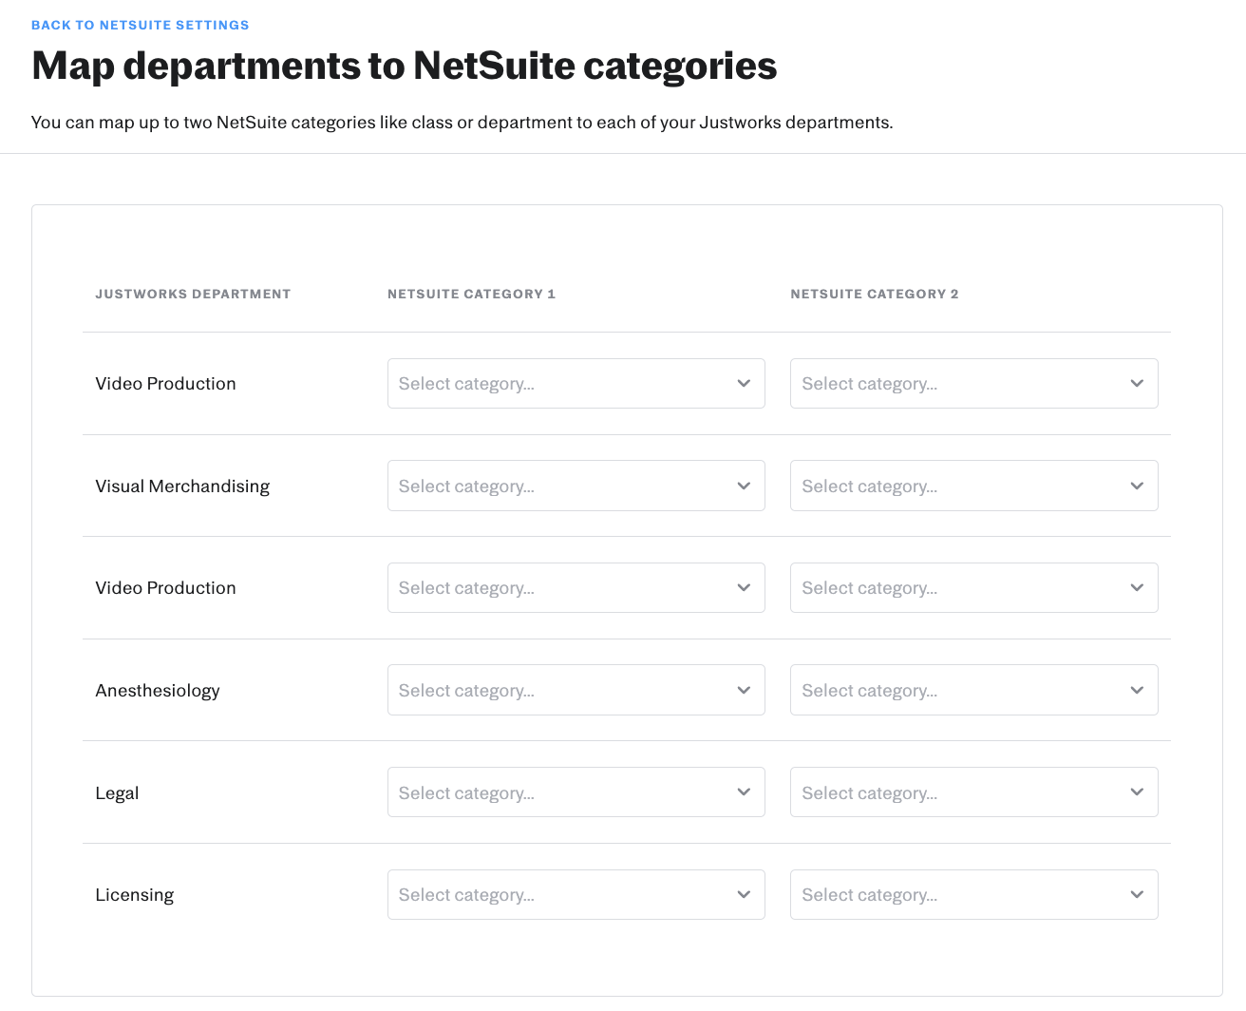Image resolution: width=1246 pixels, height=1011 pixels.
Task: Open Category 1 dropdown for Visual Merchandising
Action: (x=576, y=486)
